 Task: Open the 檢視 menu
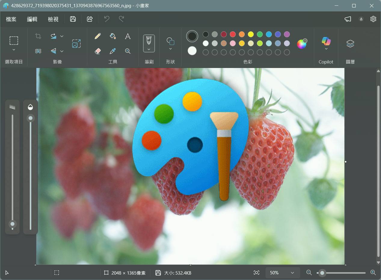53,19
